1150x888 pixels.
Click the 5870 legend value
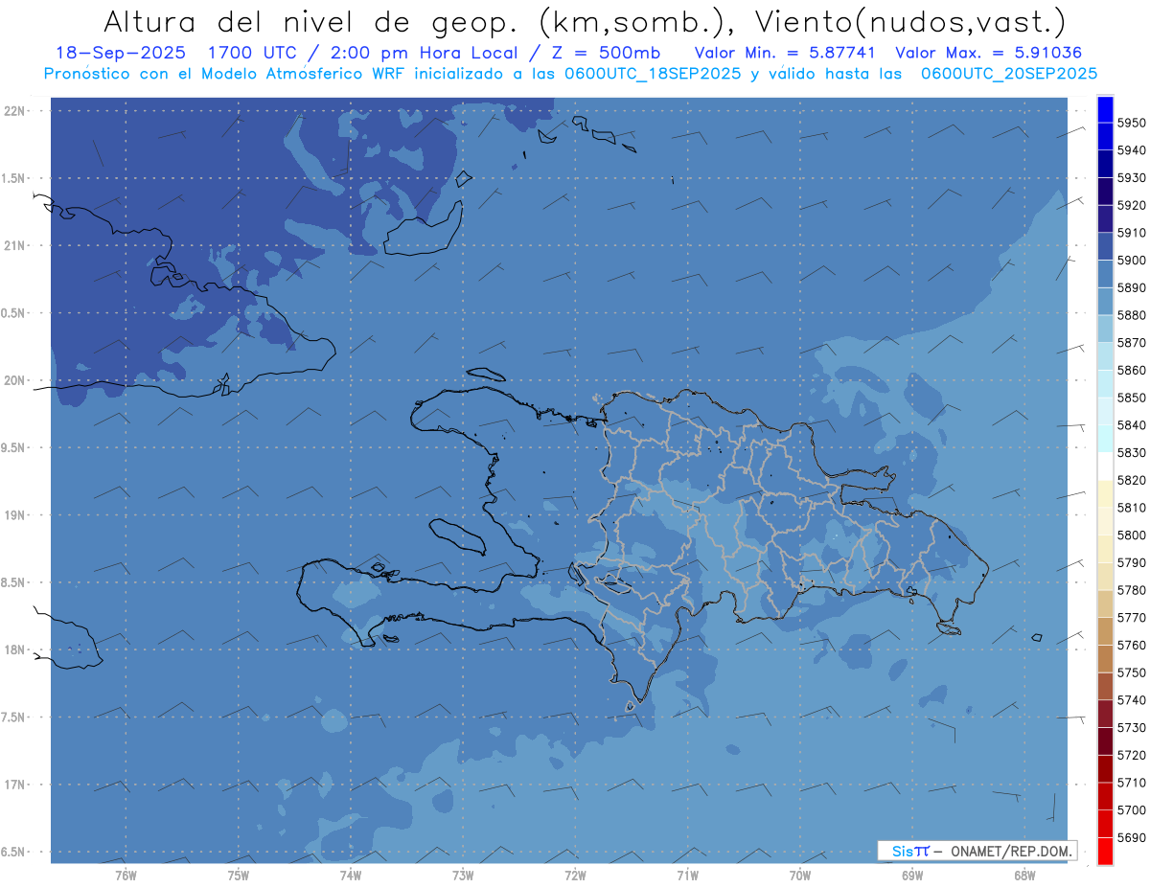click(x=1131, y=343)
